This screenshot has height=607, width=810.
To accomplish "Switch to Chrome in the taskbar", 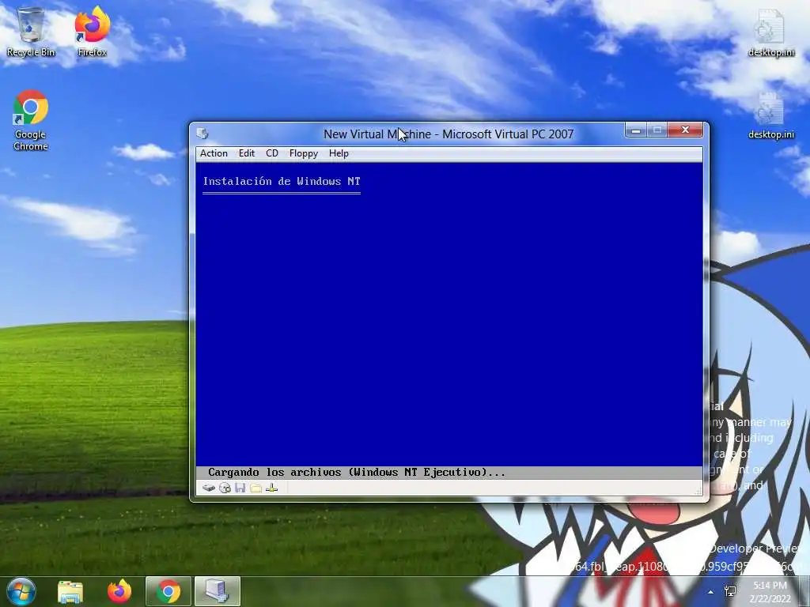I will 168,591.
